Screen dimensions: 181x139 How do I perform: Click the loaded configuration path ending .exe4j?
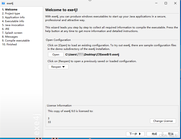click(x=92, y=54)
